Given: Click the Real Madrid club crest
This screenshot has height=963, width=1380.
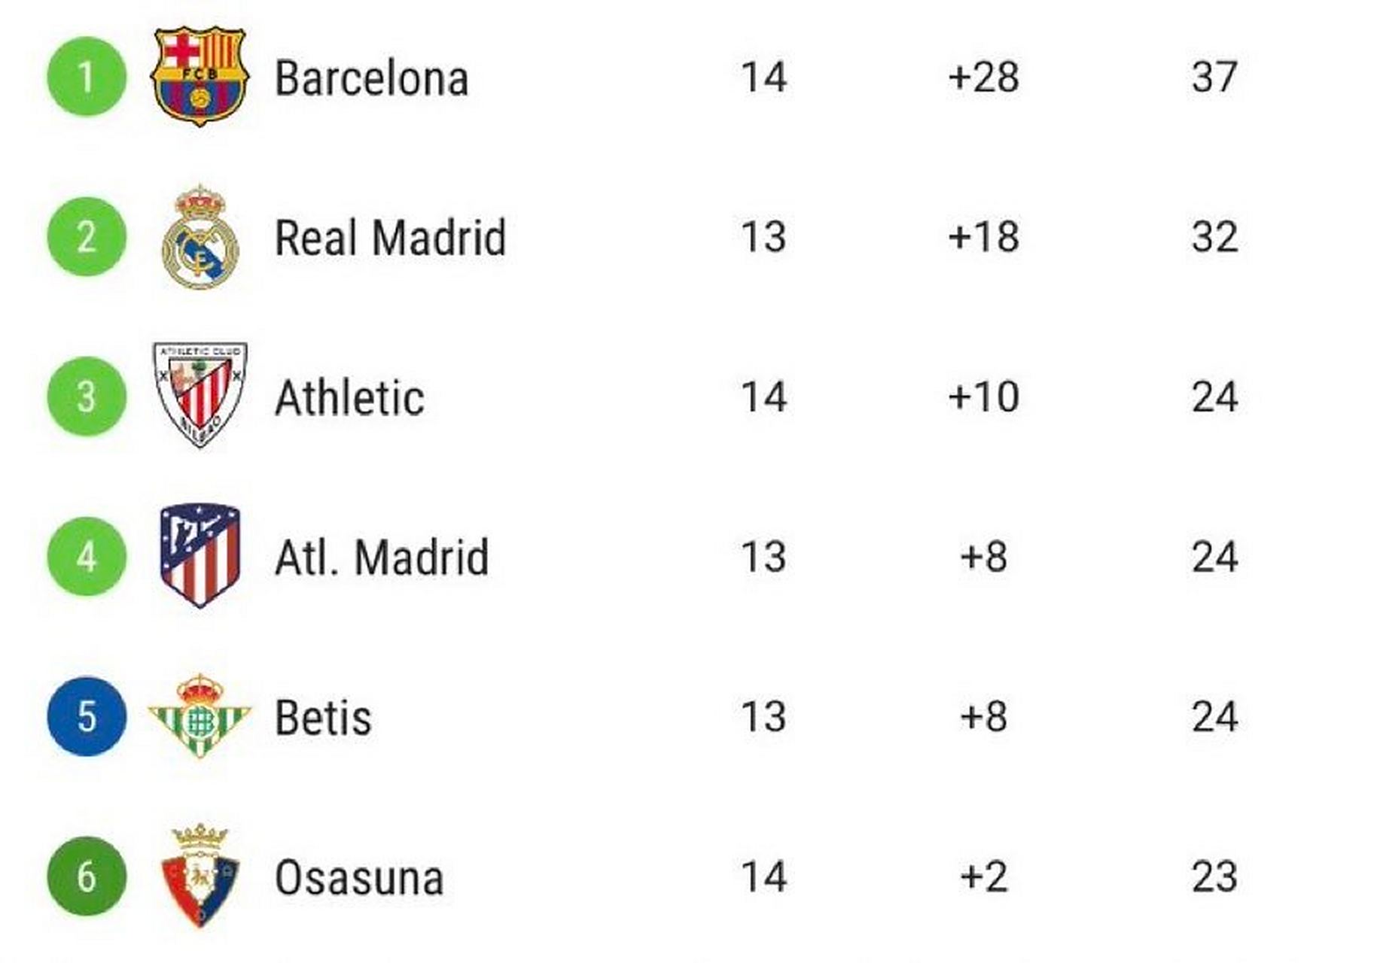Looking at the screenshot, I should [200, 237].
